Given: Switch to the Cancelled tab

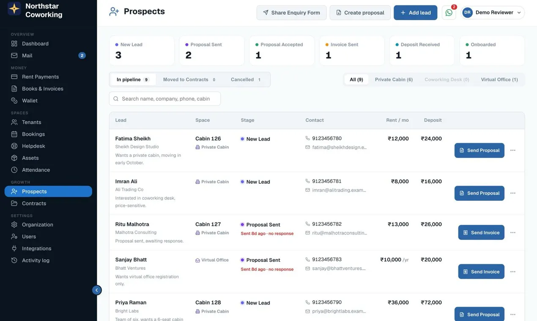Looking at the screenshot, I should tap(246, 79).
